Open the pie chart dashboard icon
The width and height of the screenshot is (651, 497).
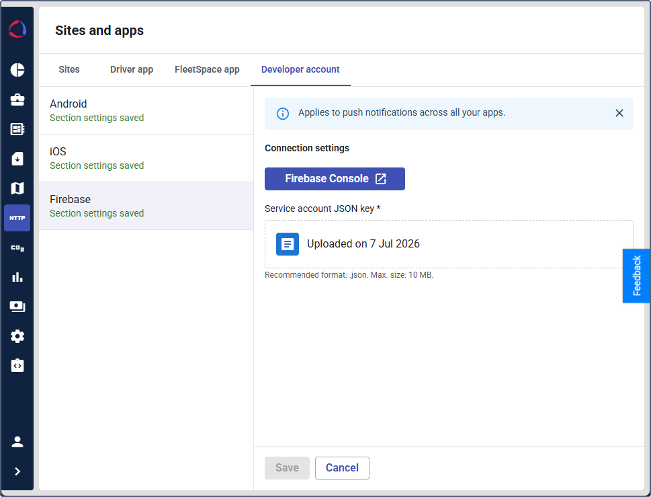17,70
